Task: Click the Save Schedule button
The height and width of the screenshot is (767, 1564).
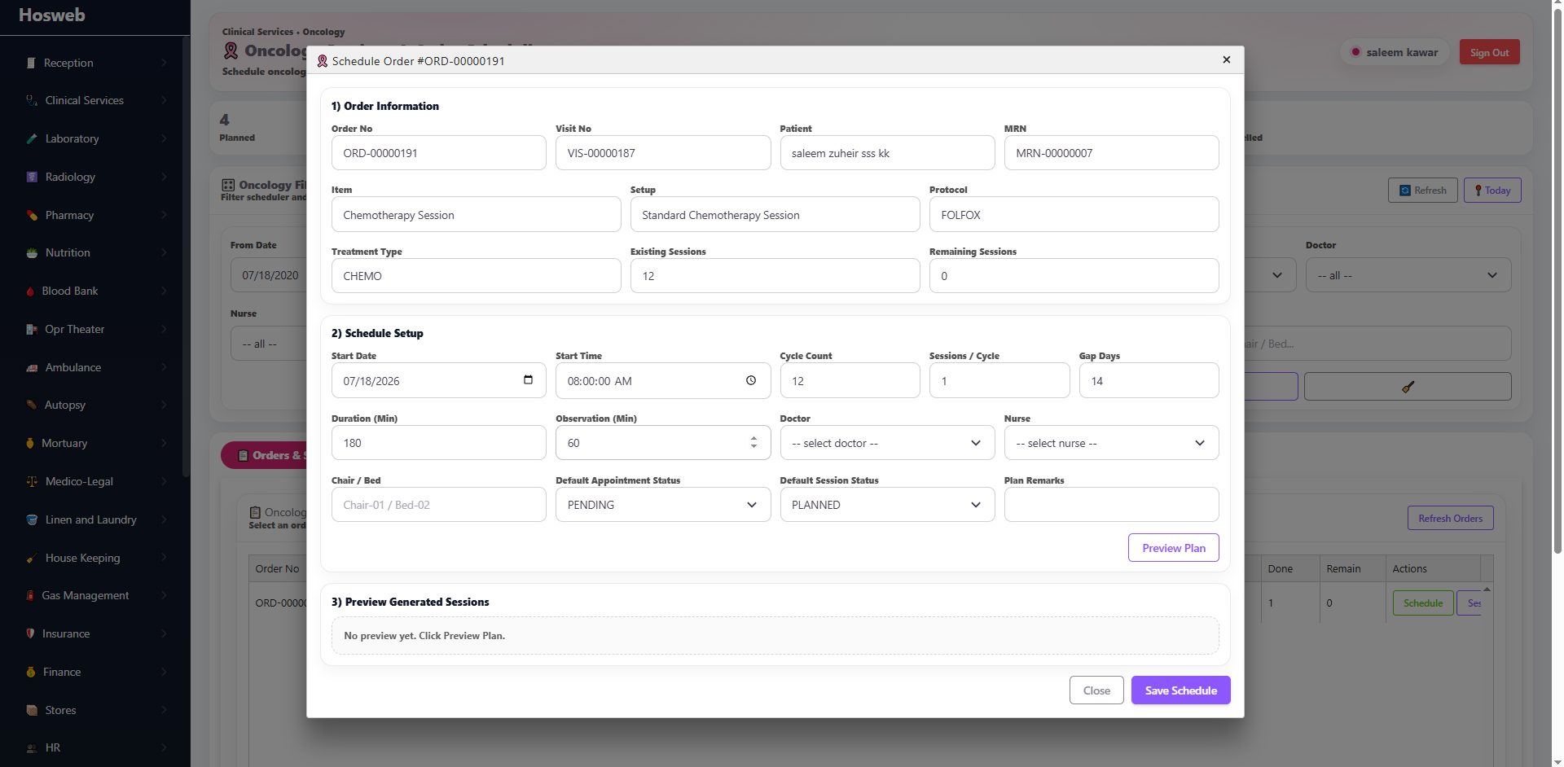Action: pos(1180,690)
